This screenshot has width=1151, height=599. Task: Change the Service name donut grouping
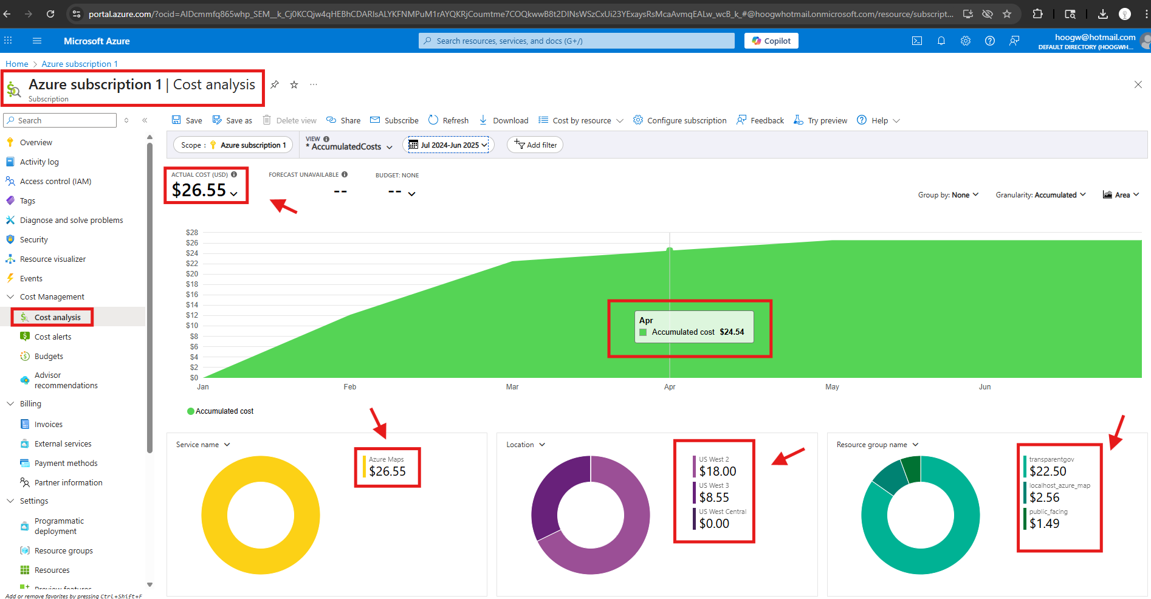click(203, 445)
